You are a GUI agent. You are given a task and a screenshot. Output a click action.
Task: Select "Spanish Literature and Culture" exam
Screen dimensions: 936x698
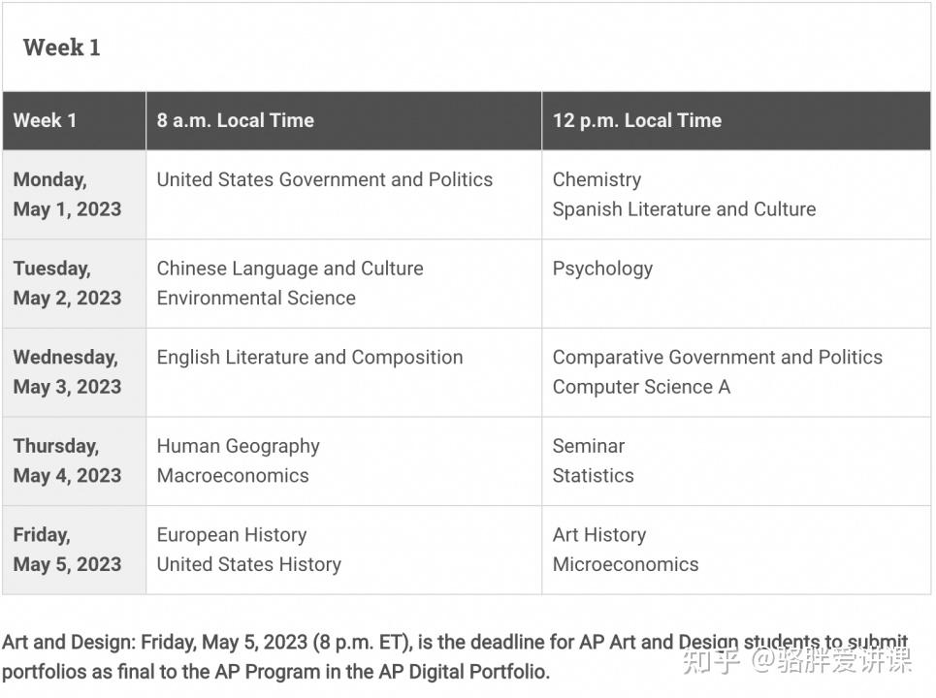tap(684, 209)
